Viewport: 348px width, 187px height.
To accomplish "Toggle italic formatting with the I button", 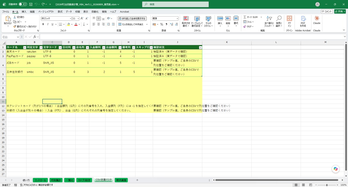I will [48, 25].
